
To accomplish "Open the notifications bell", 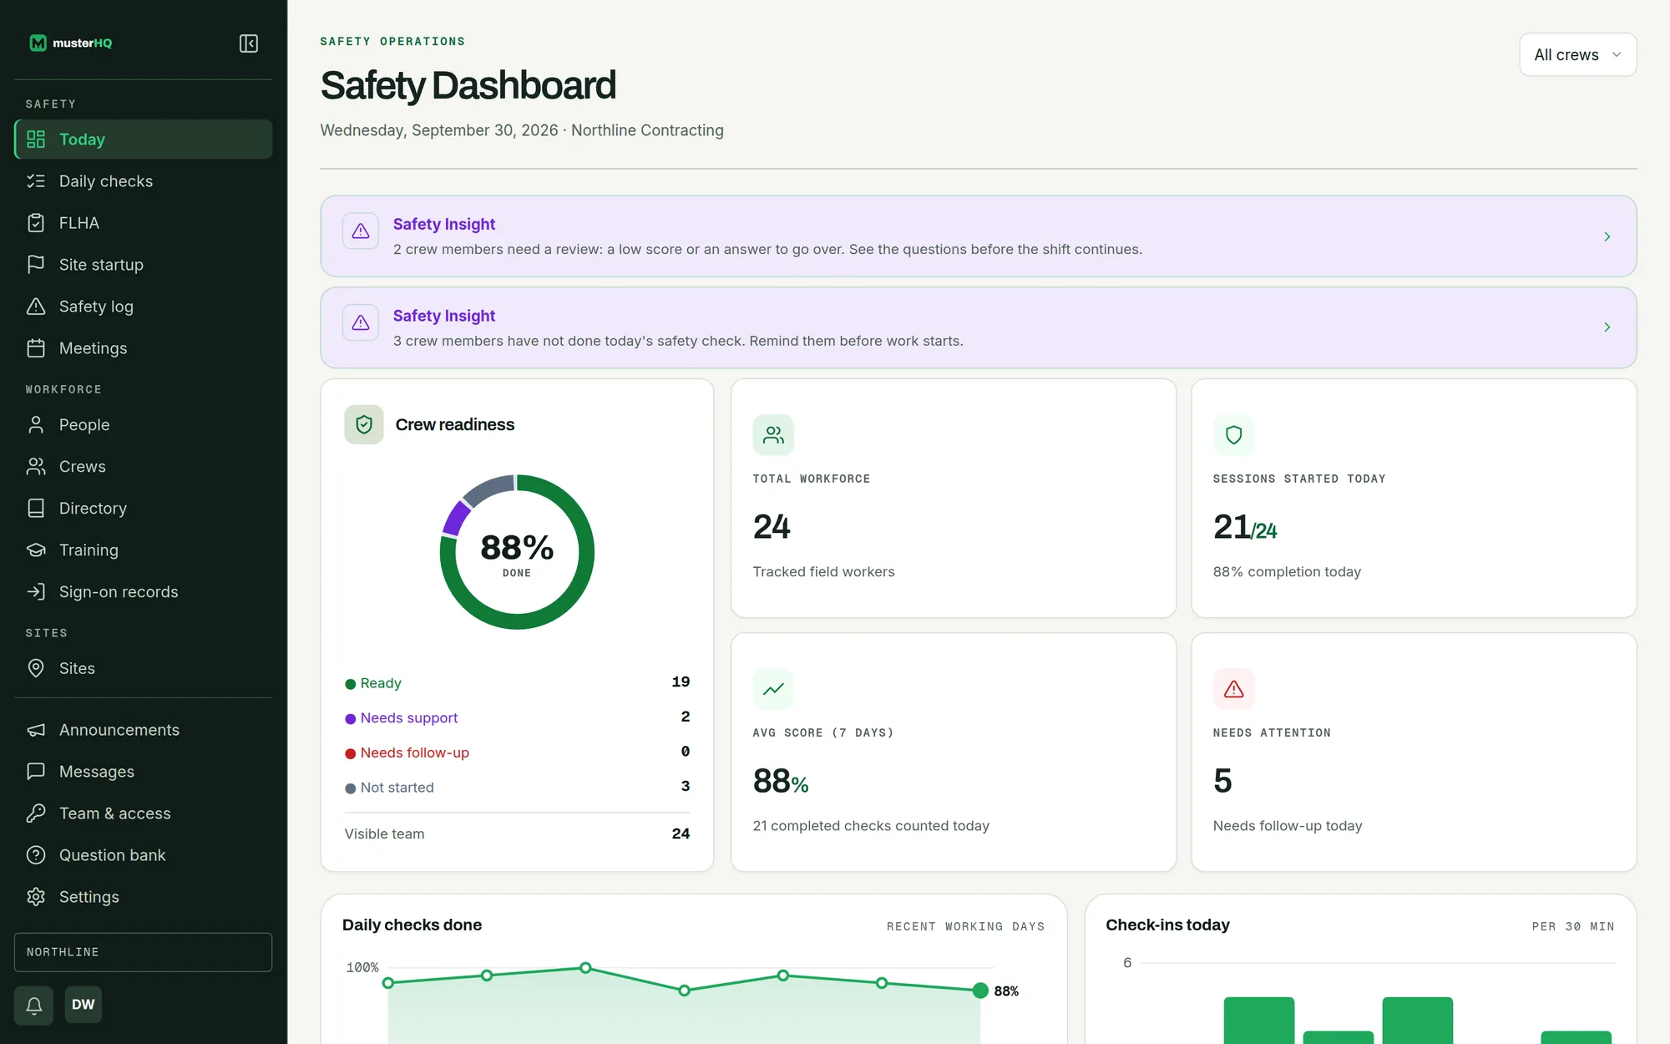I will coord(34,1005).
